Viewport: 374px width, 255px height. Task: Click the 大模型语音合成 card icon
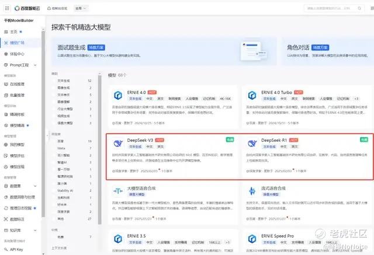coord(118,191)
